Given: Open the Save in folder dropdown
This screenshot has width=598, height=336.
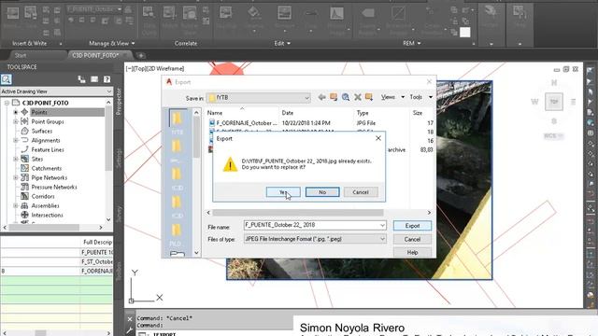Looking at the screenshot, I should click(306, 98).
